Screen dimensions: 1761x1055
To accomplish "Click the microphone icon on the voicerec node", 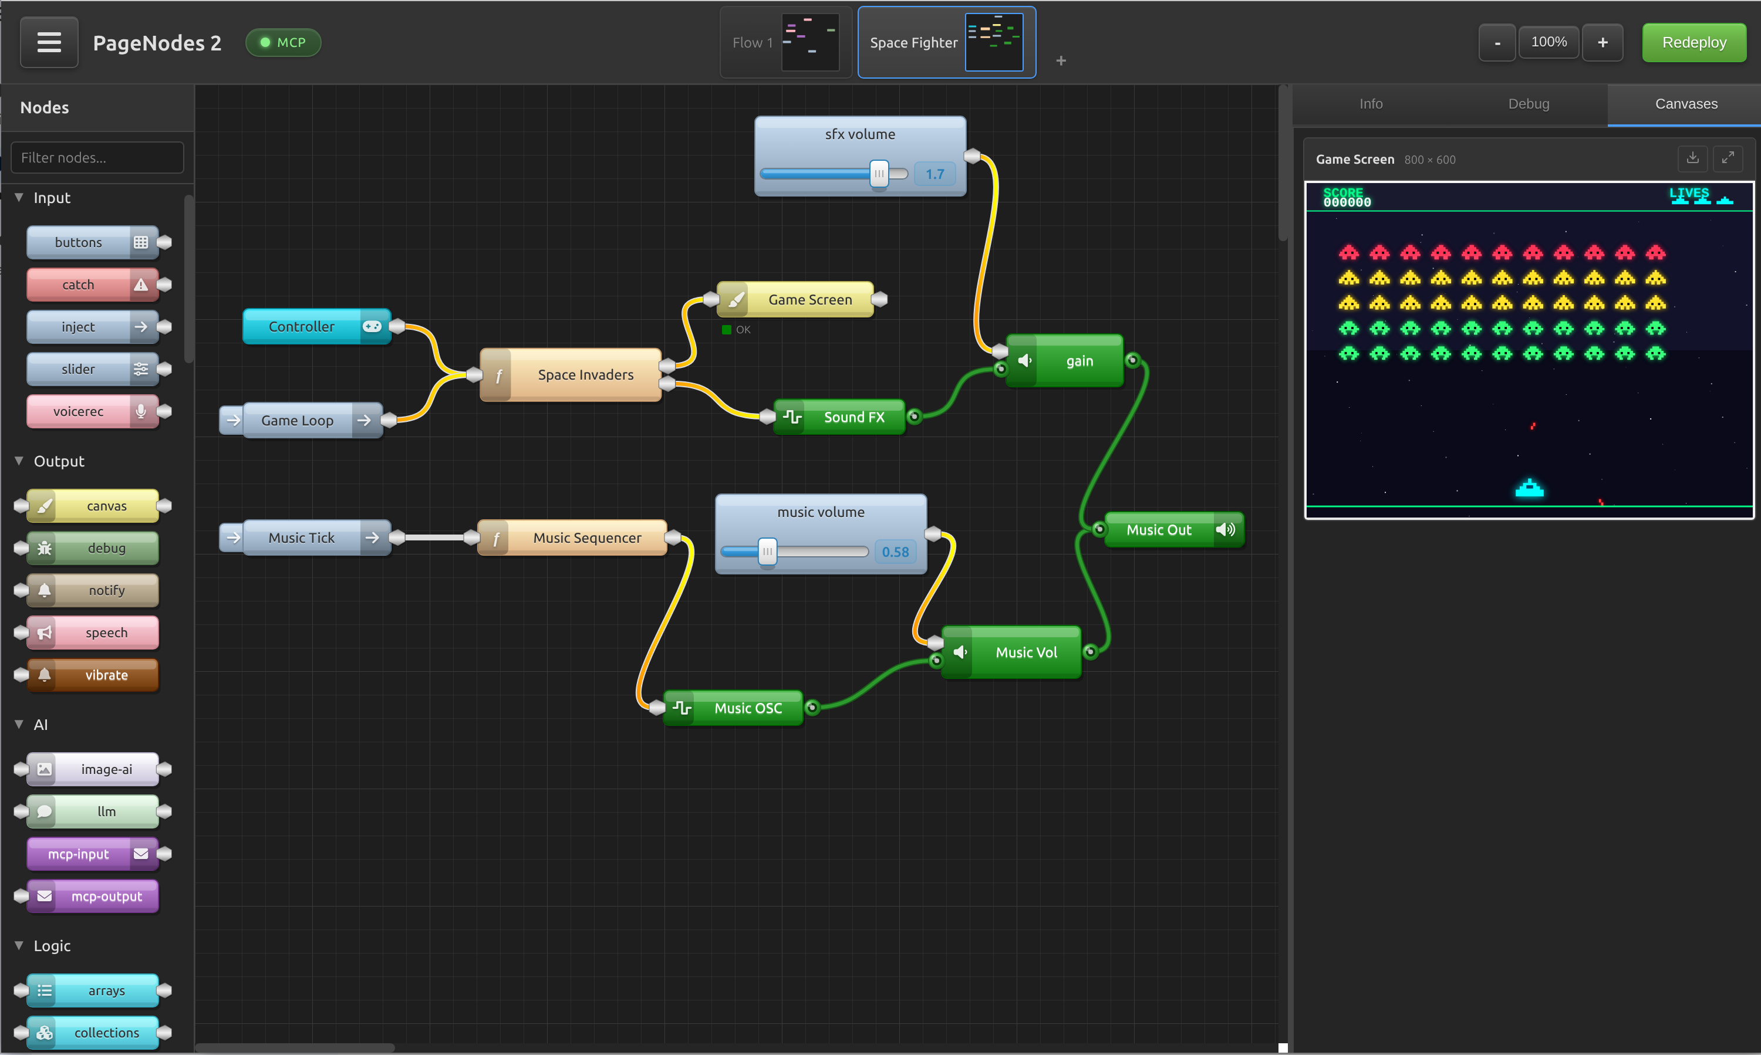I will [x=140, y=411].
